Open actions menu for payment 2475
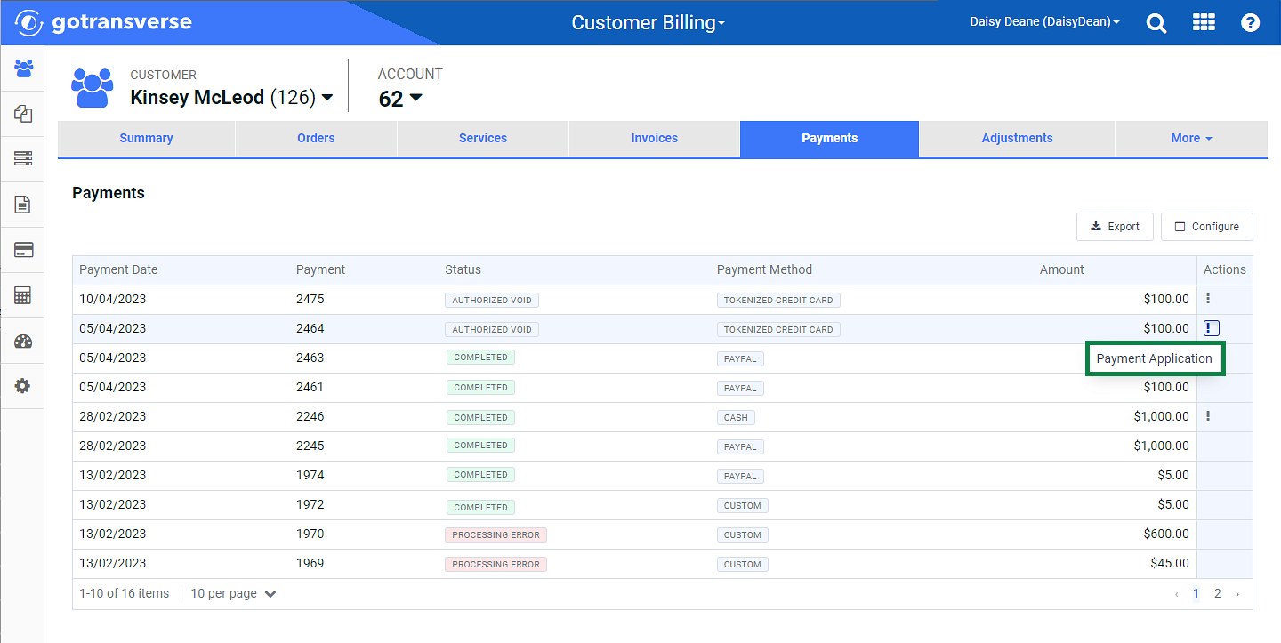This screenshot has height=643, width=1281. click(x=1207, y=299)
